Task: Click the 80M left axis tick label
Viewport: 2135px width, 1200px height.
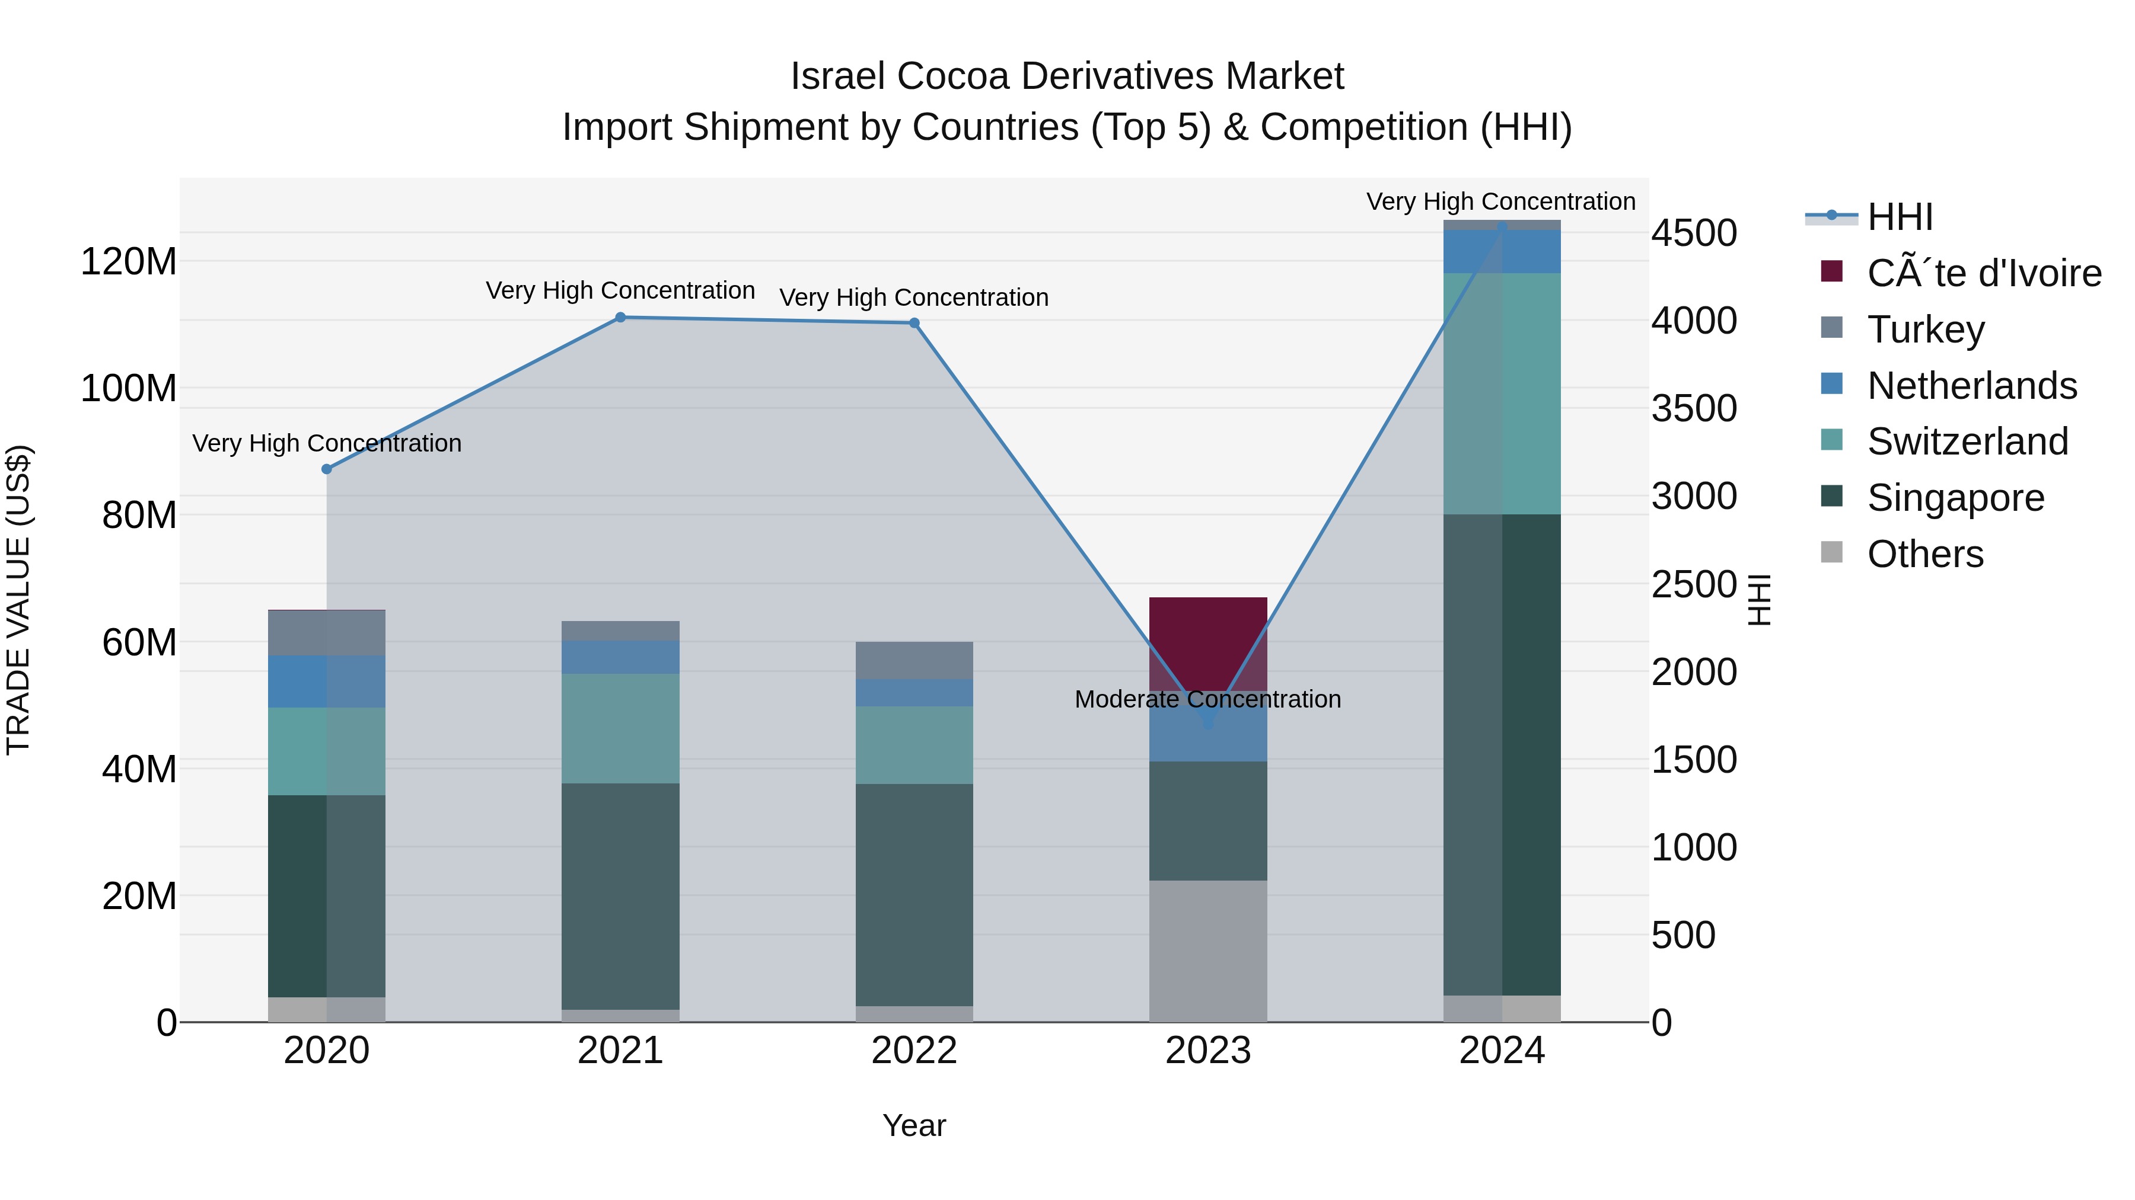Action: click(x=139, y=515)
